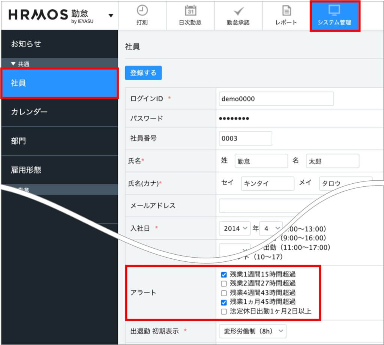Toggle 残業1ヵ月45時間超過 checkbox off

224,302
